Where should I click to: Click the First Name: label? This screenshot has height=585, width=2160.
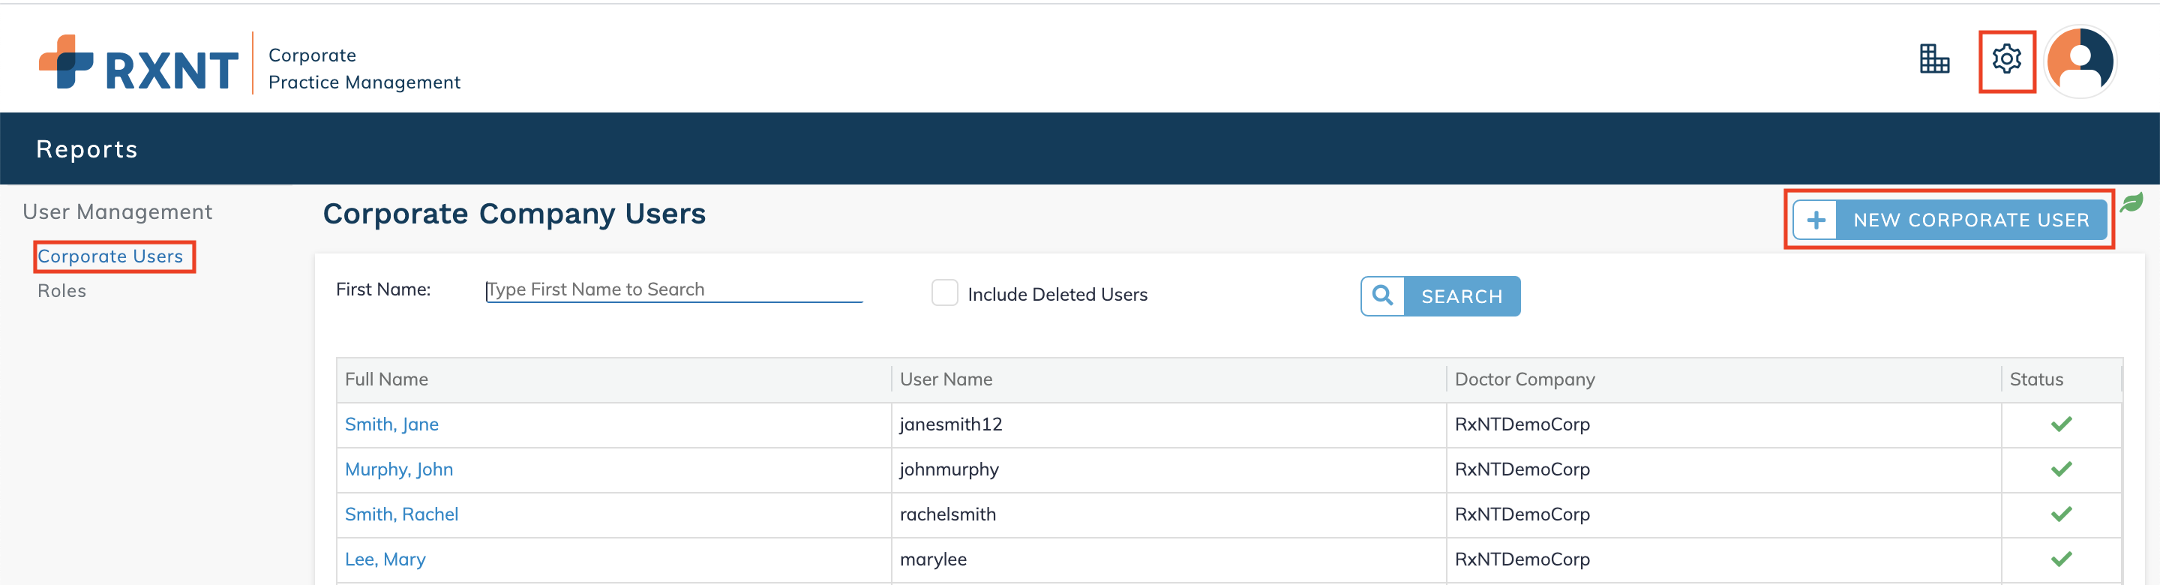coord(383,290)
